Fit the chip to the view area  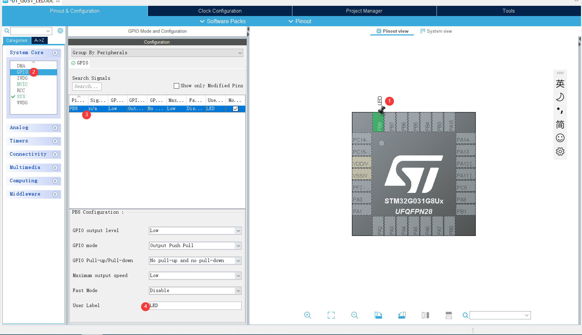pos(331,315)
